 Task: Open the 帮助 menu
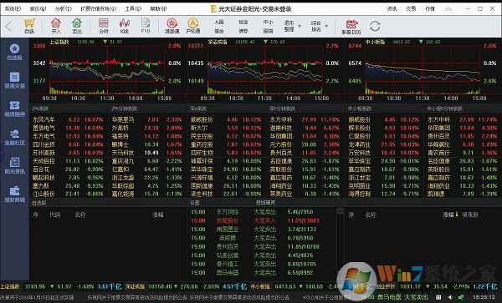(158, 8)
